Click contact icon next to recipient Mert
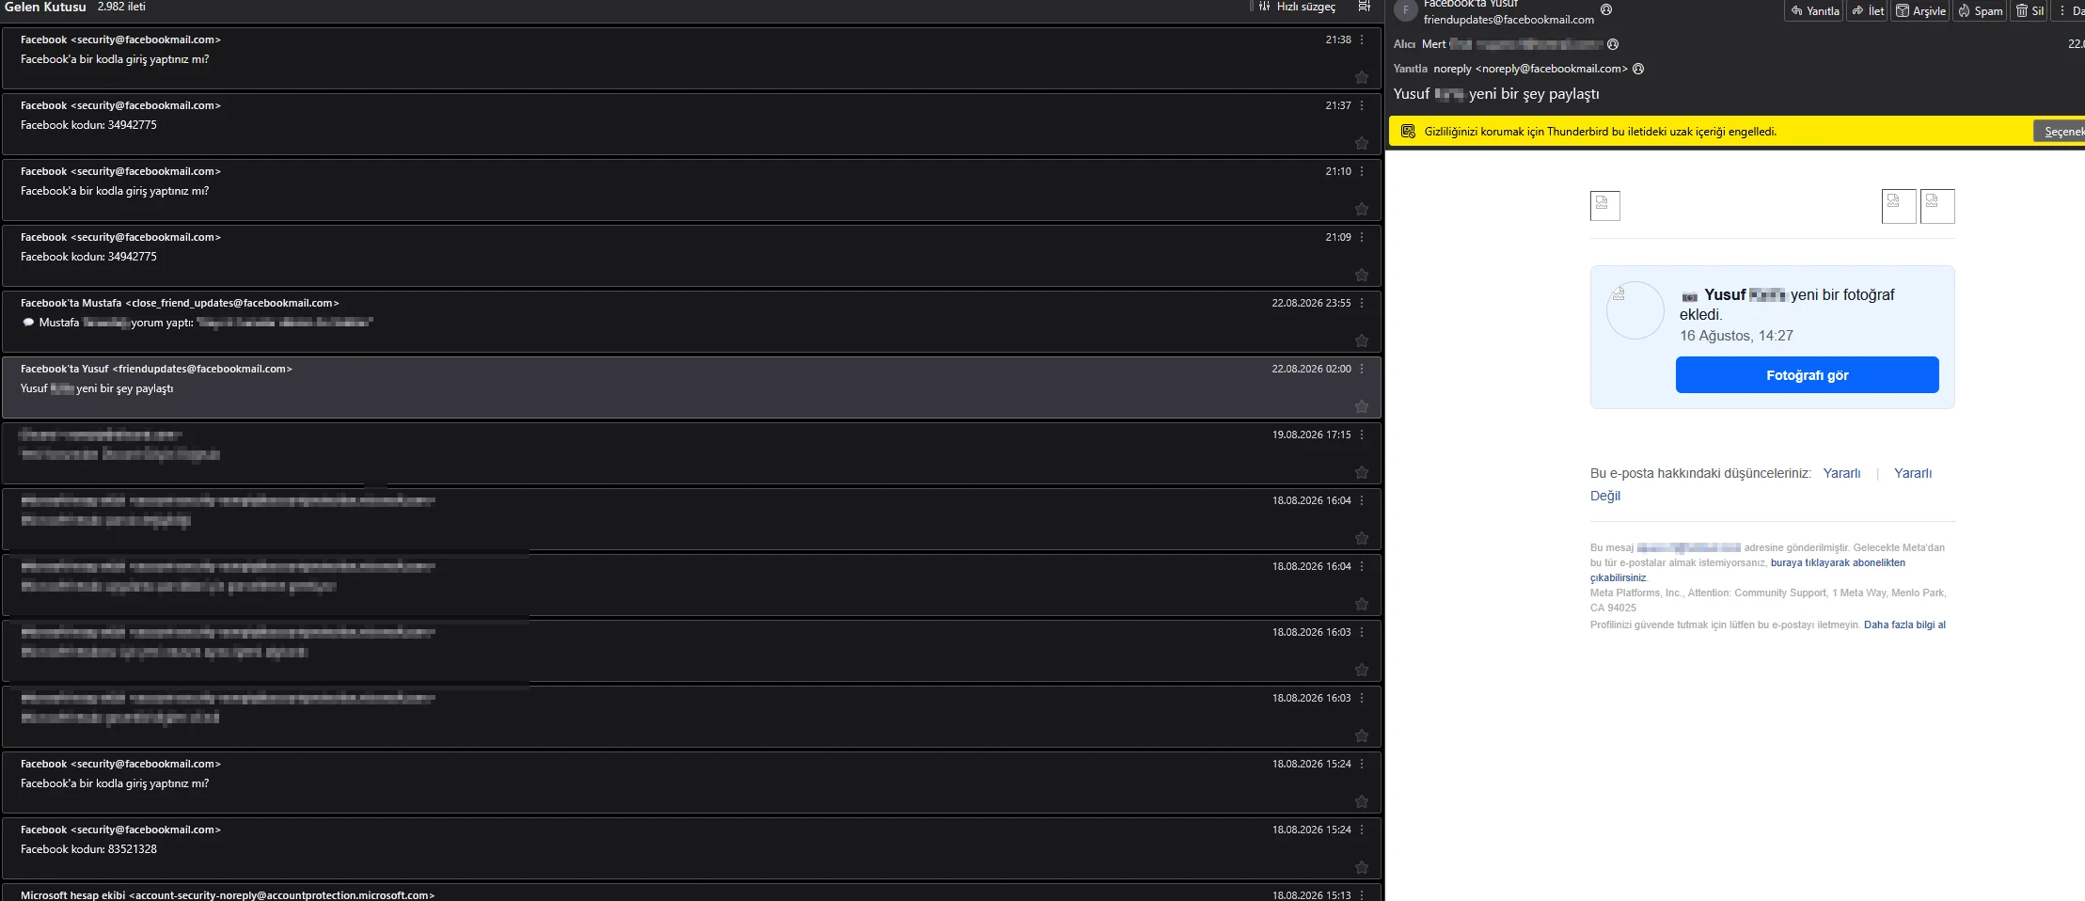The image size is (2085, 901). [1613, 44]
